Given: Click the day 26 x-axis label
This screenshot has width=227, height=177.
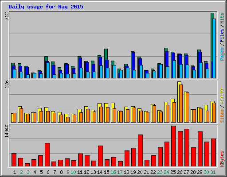Looking at the screenshot, I should point(180,172).
